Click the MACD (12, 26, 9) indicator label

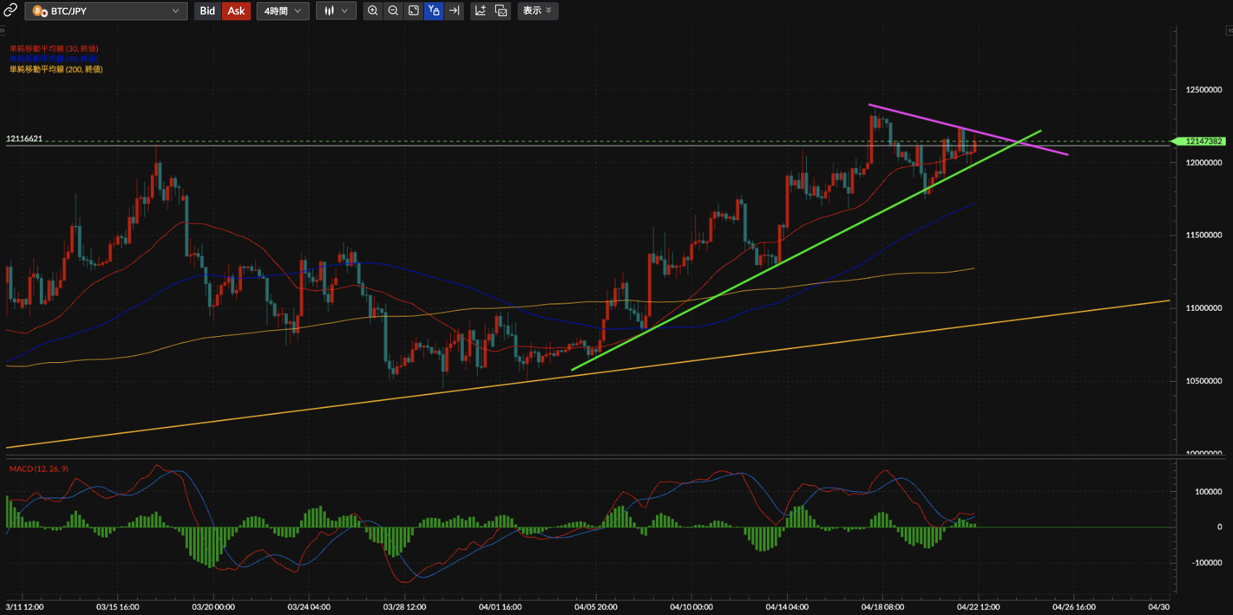click(38, 469)
